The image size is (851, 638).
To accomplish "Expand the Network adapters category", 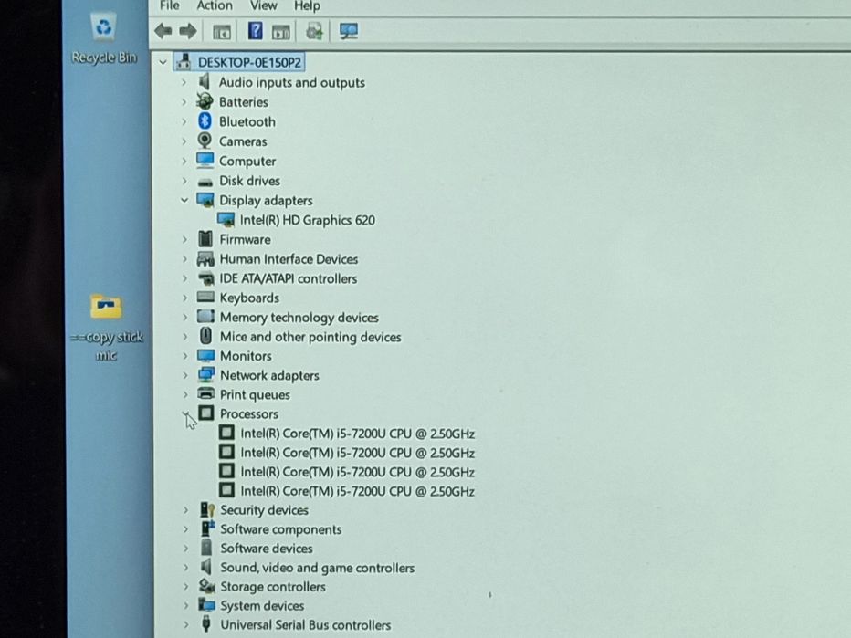I will 185,375.
